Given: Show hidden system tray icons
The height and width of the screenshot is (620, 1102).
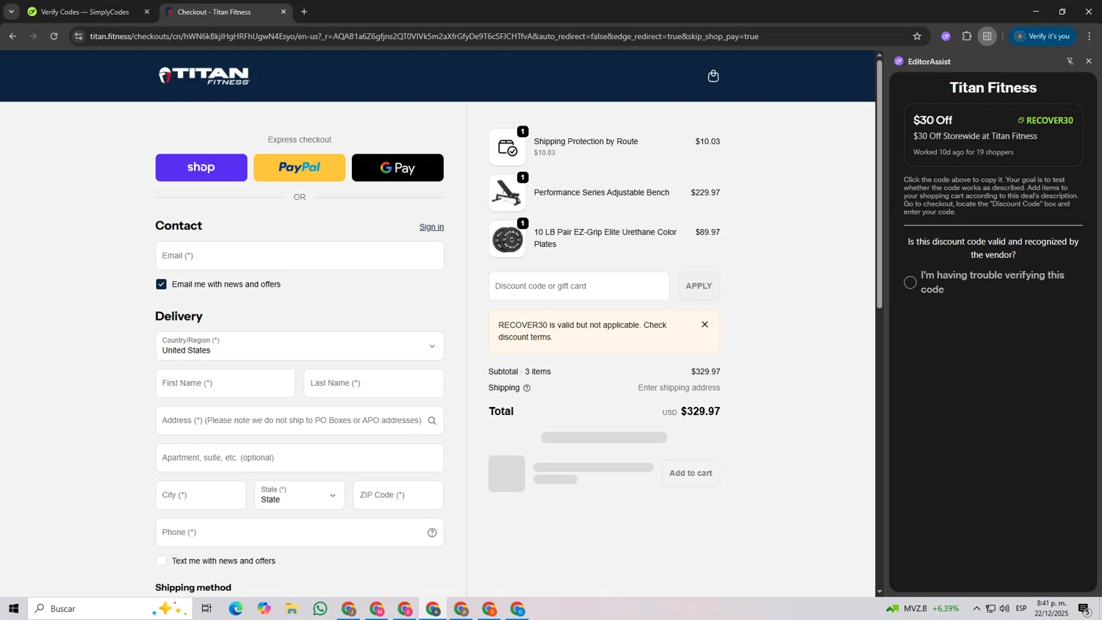Looking at the screenshot, I should (976, 608).
